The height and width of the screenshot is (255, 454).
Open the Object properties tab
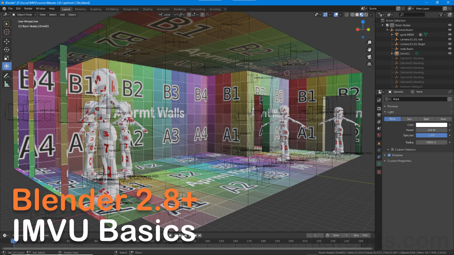(379, 143)
